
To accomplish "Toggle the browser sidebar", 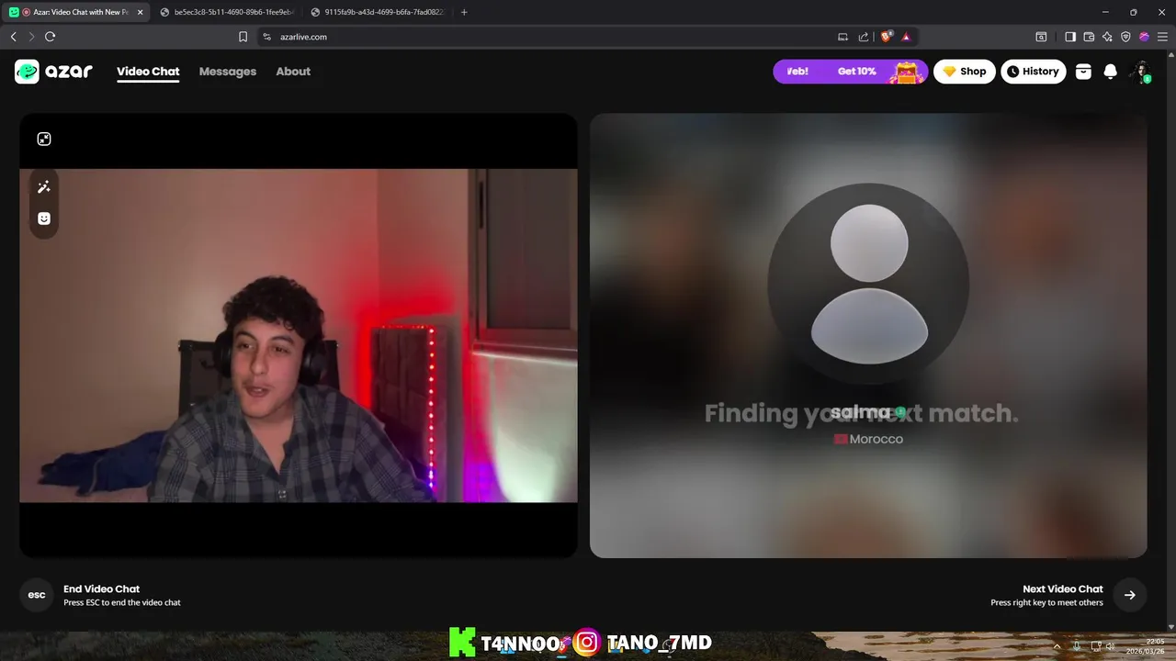I will (x=1070, y=37).
